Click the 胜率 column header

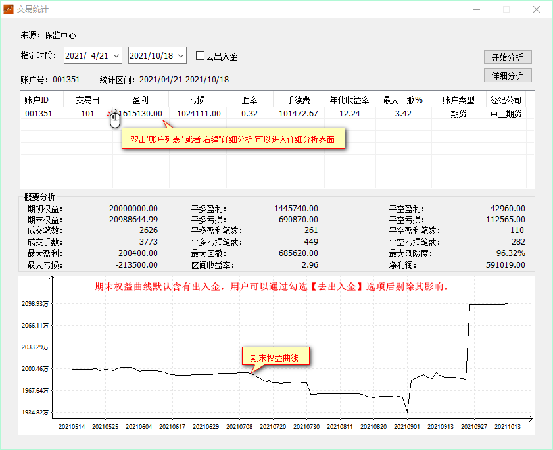(x=249, y=100)
